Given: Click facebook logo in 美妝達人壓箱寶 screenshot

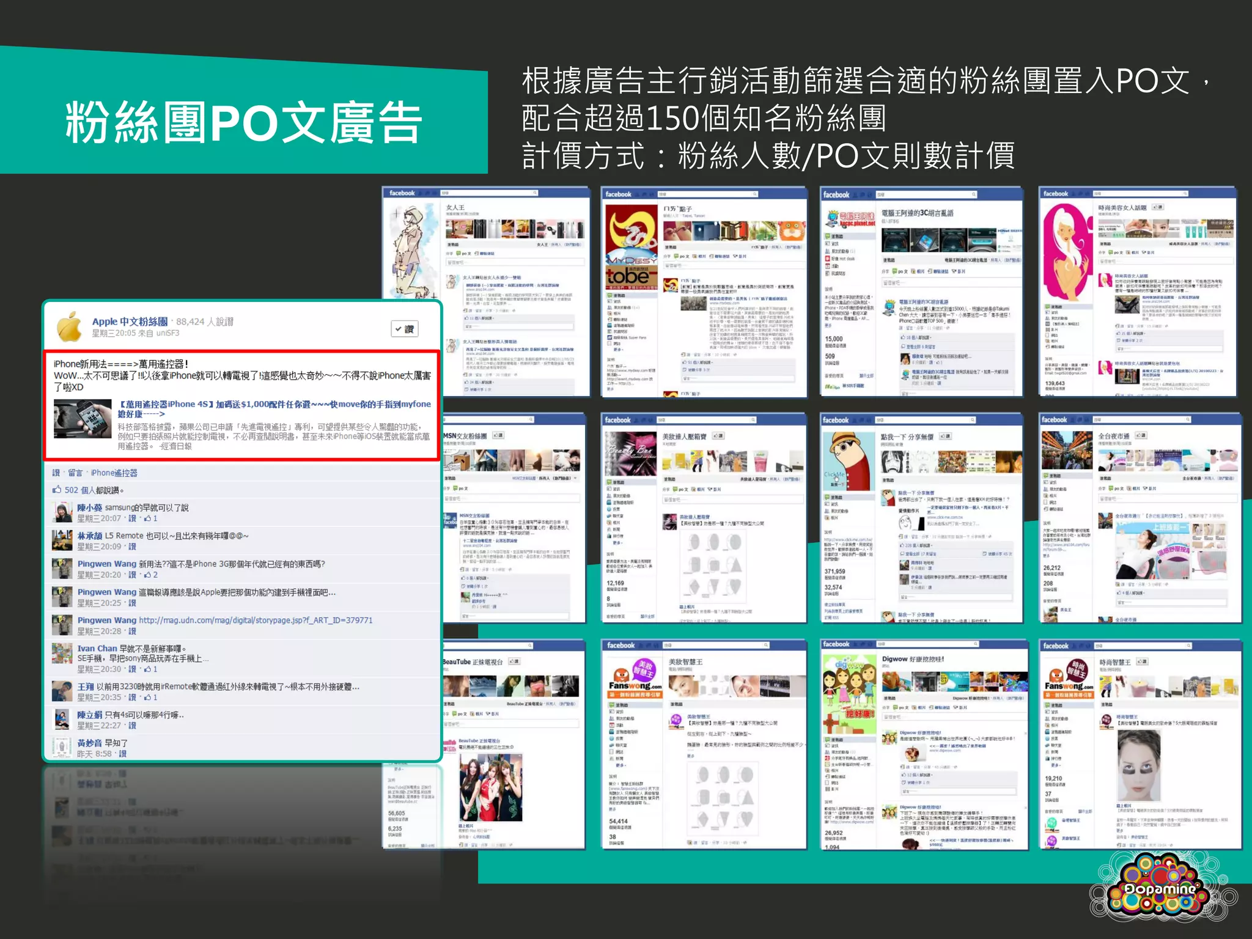Looking at the screenshot, I should click(617, 420).
